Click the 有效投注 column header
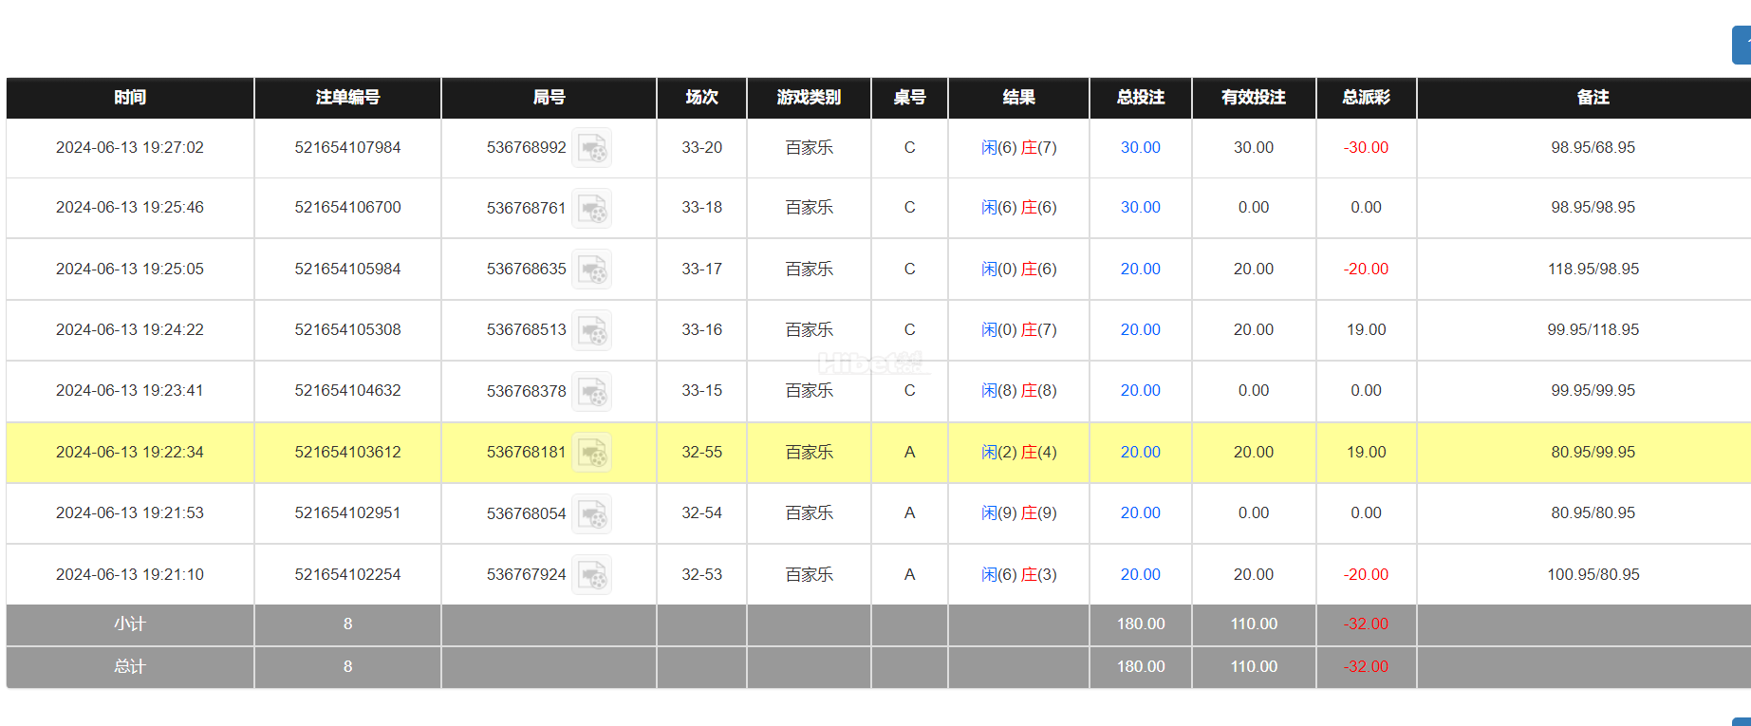 (1254, 98)
